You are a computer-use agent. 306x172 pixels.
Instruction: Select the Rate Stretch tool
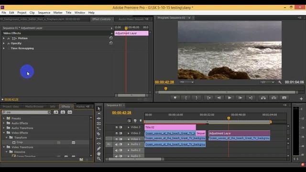click(x=99, y=129)
